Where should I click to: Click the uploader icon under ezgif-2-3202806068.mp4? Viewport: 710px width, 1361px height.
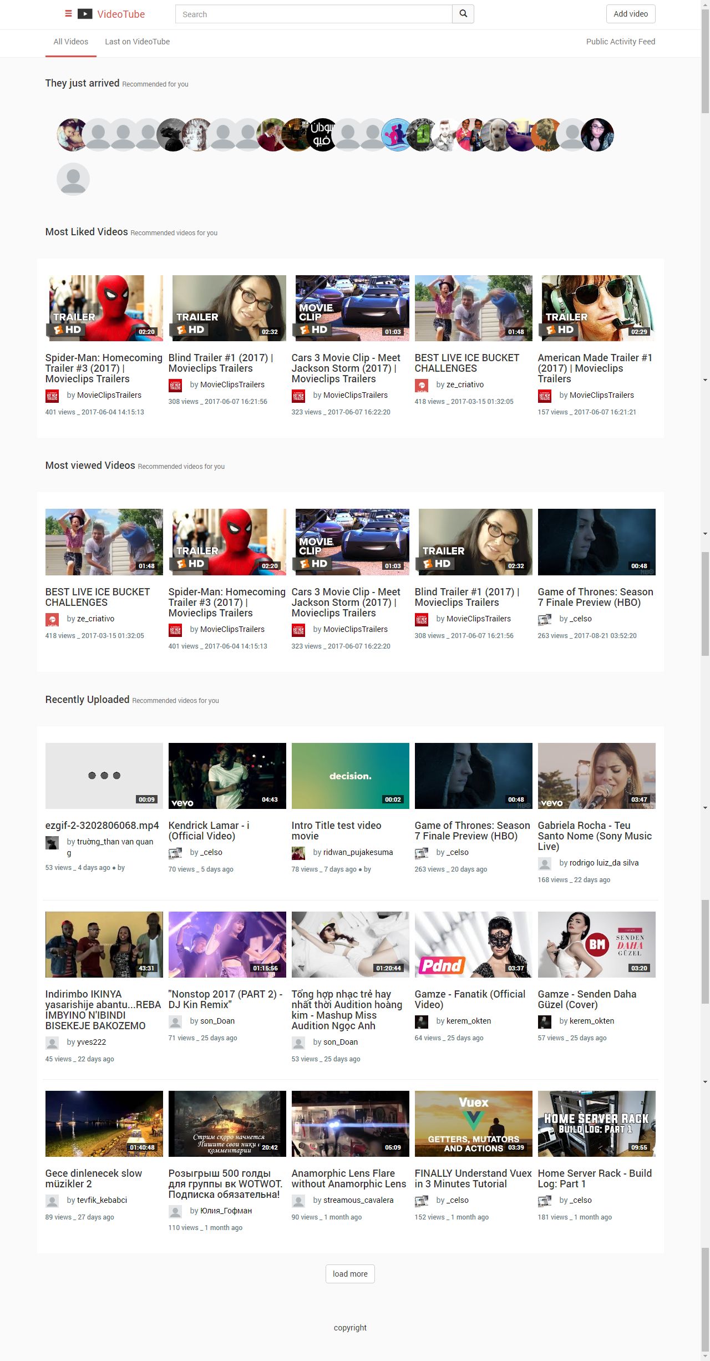(x=52, y=843)
